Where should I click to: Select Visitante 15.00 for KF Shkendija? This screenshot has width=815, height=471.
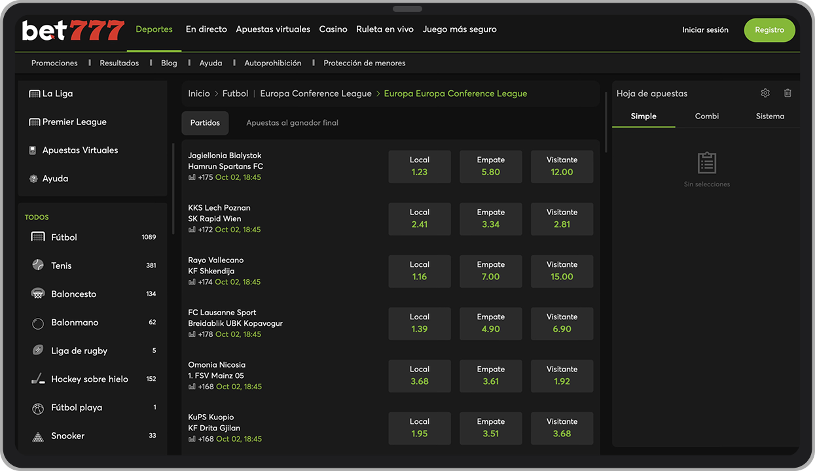[562, 271]
